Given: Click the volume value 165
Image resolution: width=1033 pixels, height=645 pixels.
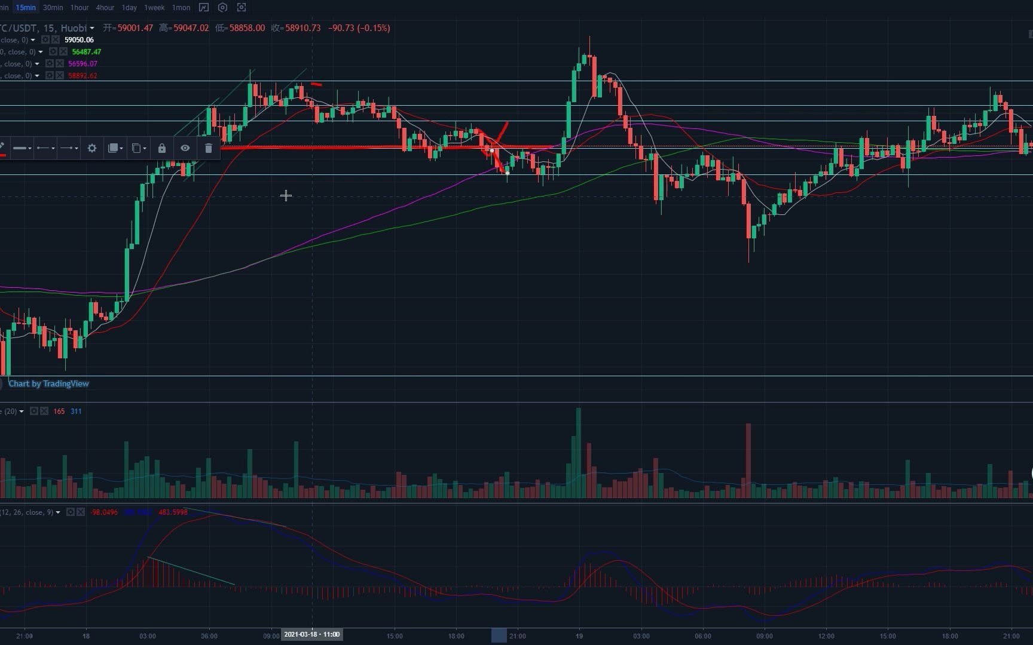Looking at the screenshot, I should pos(59,411).
